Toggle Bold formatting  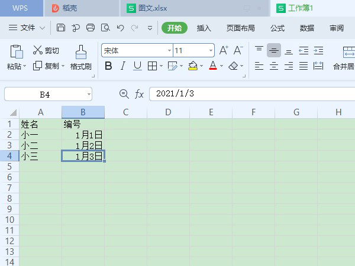tap(108, 66)
